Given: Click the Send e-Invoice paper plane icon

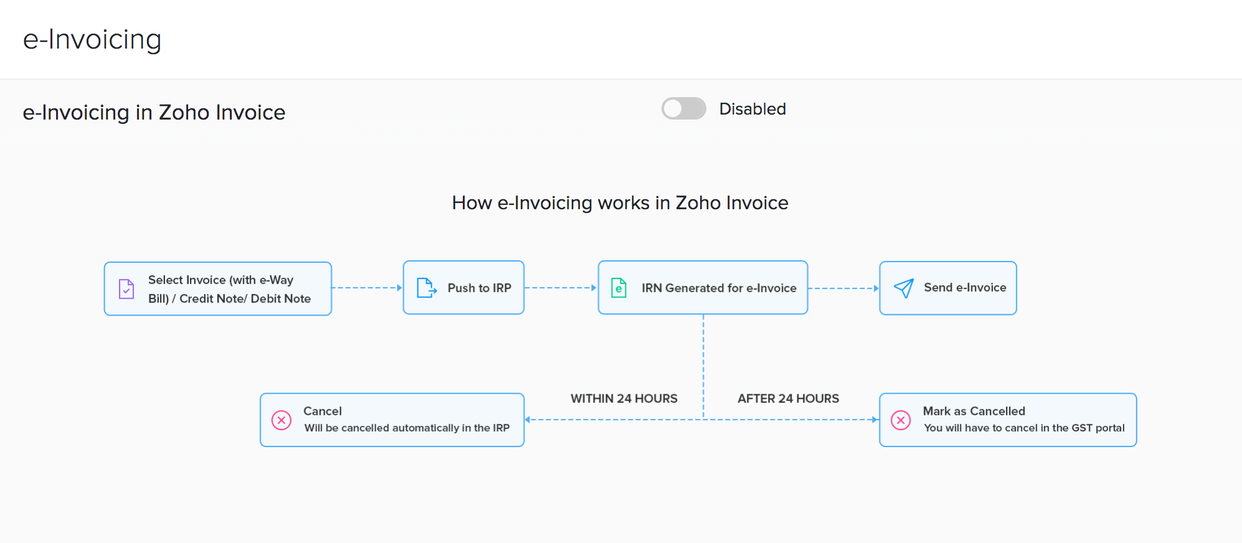Looking at the screenshot, I should (x=903, y=288).
